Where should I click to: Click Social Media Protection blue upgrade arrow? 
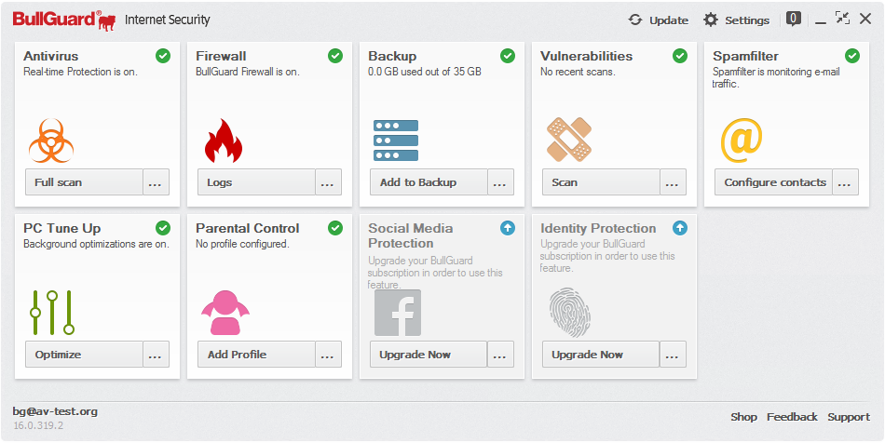508,228
